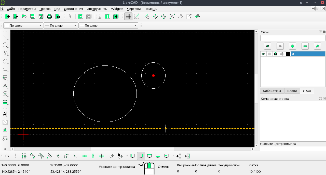Image resolution: width=326 pixels, height=175 pixels.
Task: Enable snap to grid in bottom toolbar
Action: tap(24, 156)
